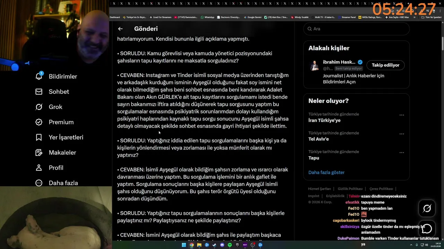Open Bildirimler notifications bell
Screen dimensions: 444x249
[x=39, y=76]
